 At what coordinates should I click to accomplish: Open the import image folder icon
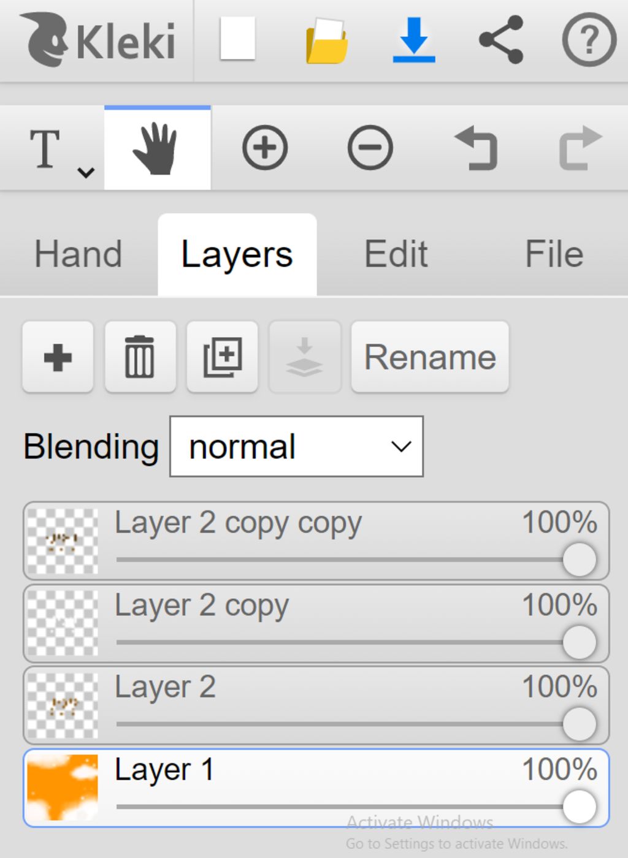327,40
